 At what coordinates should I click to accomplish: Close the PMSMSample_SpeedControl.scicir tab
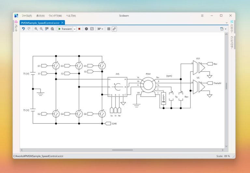(62, 22)
